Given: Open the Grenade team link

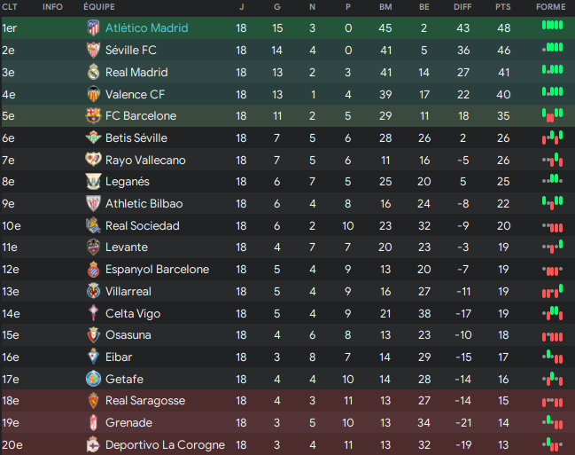Looking at the screenshot, I should click(x=128, y=422).
